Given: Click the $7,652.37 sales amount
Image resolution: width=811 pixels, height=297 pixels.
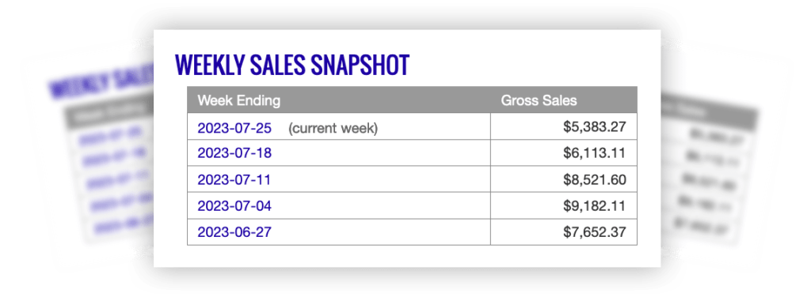Looking at the screenshot, I should 594,232.
